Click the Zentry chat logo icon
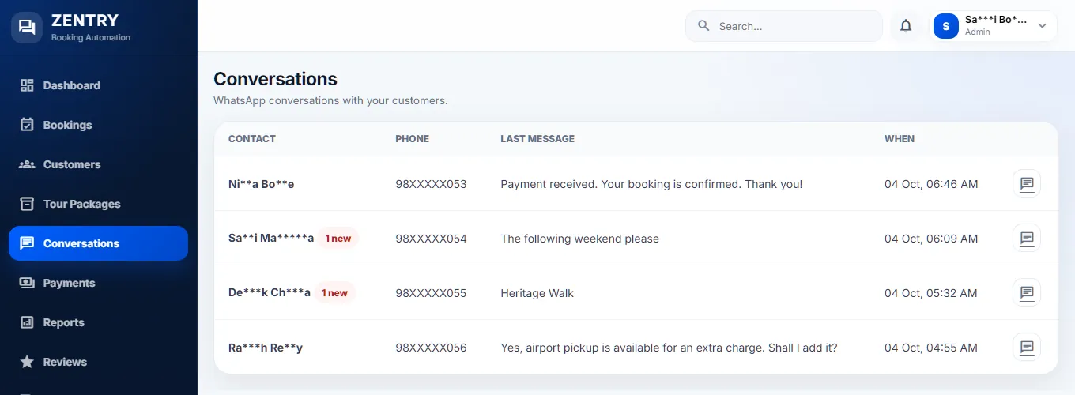This screenshot has width=1075, height=395. pyautogui.click(x=27, y=27)
